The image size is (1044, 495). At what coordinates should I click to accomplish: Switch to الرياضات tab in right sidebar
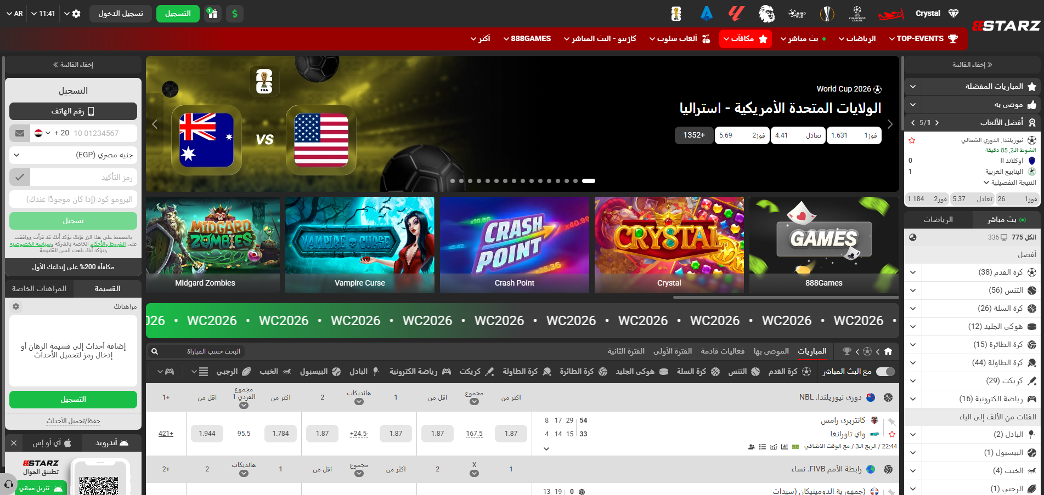pyautogui.click(x=938, y=220)
